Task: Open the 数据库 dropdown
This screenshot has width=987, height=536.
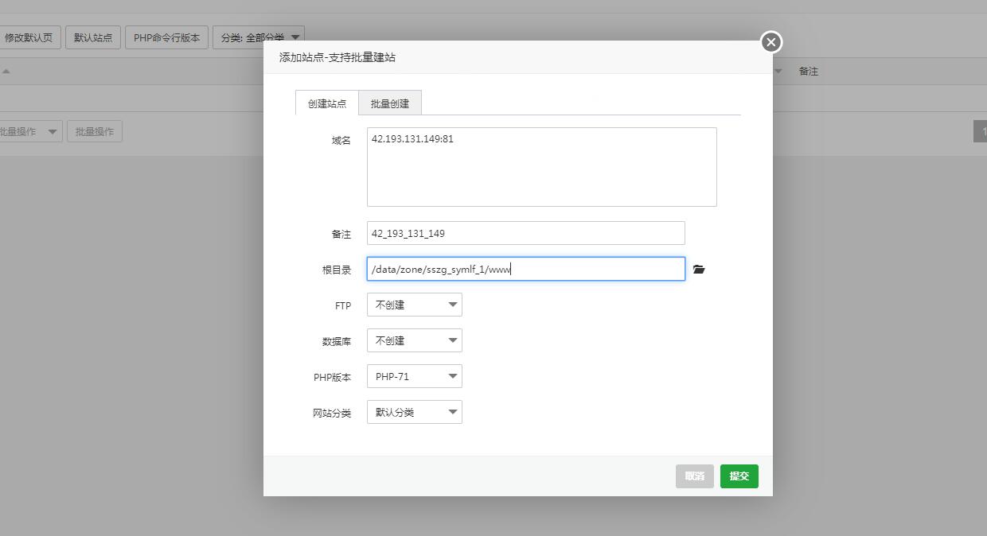Action: pyautogui.click(x=414, y=340)
